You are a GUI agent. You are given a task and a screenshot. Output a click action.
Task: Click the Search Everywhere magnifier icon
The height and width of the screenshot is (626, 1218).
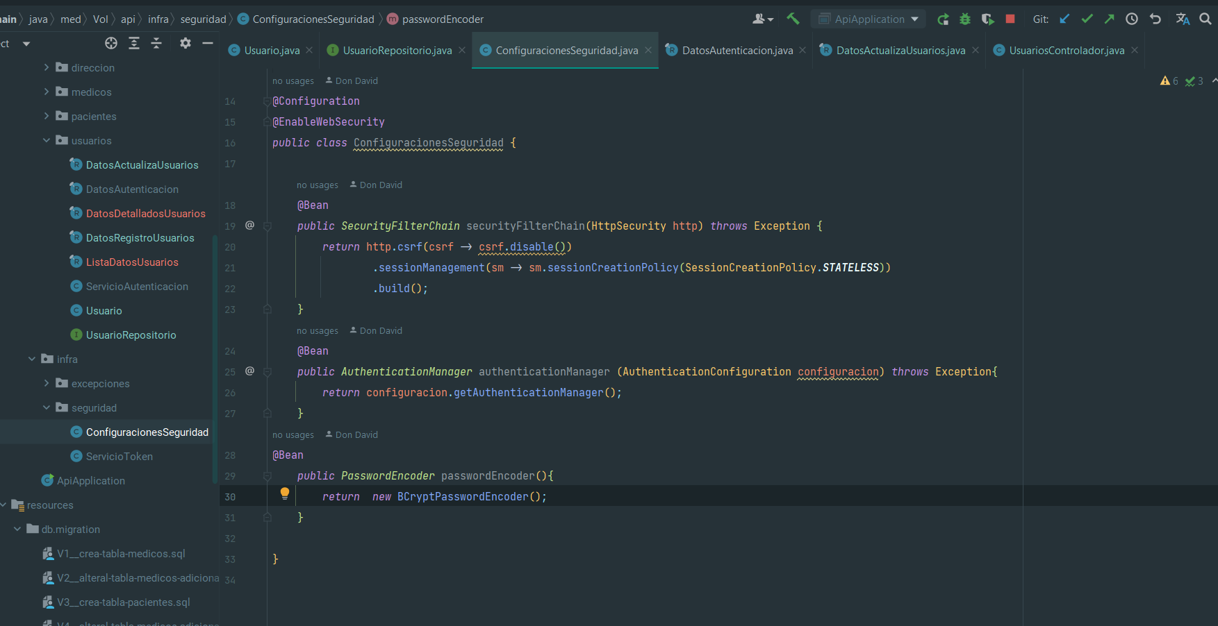point(1205,19)
